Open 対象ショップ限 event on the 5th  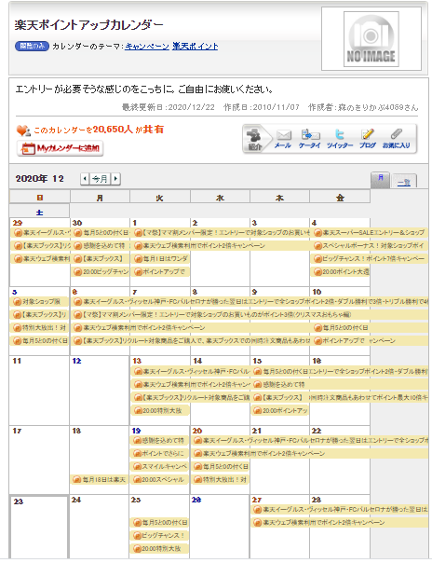40,302
